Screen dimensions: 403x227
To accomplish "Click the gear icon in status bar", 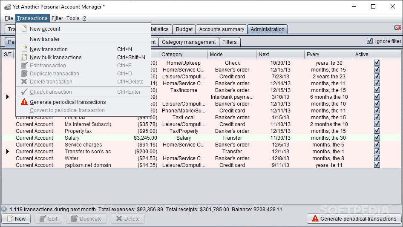I will coord(4,209).
